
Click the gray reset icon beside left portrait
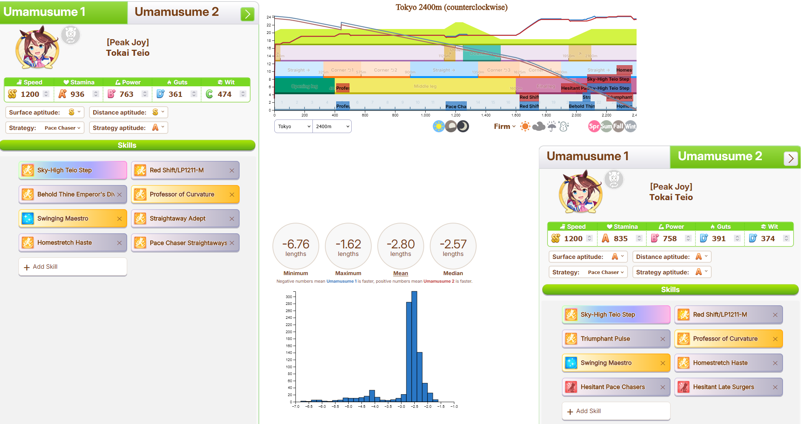point(71,35)
